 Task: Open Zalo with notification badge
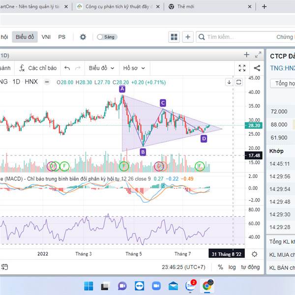click(x=190, y=286)
